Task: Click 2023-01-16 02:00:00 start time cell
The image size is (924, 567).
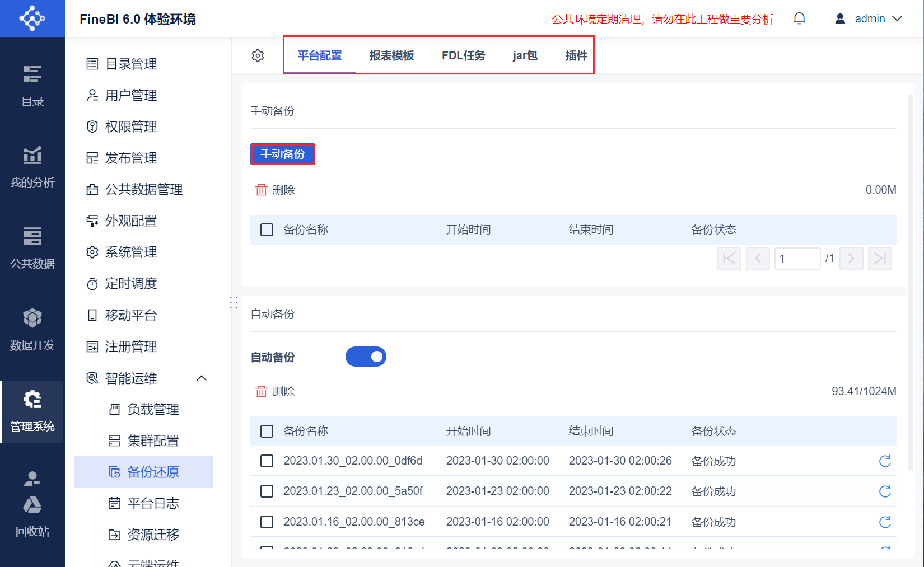Action: [x=497, y=522]
